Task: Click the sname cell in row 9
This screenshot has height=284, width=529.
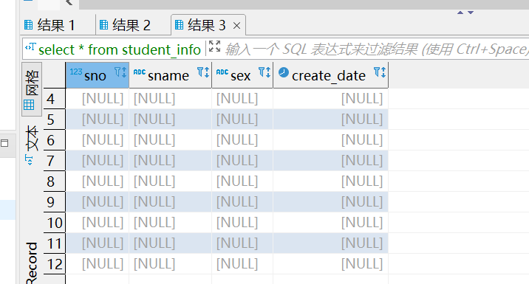Action: click(x=171, y=202)
